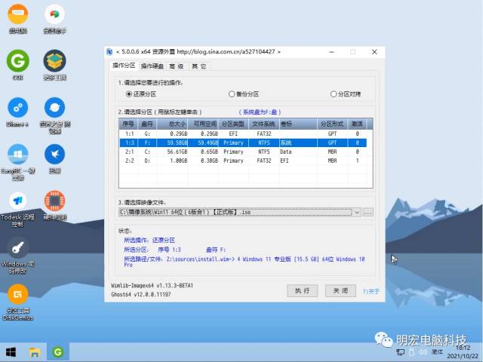Select the 分区对拷 radio option
This screenshot has height=362, width=483.
coord(346,94)
